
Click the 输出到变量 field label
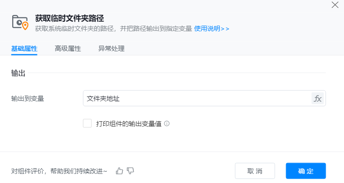tap(27, 99)
